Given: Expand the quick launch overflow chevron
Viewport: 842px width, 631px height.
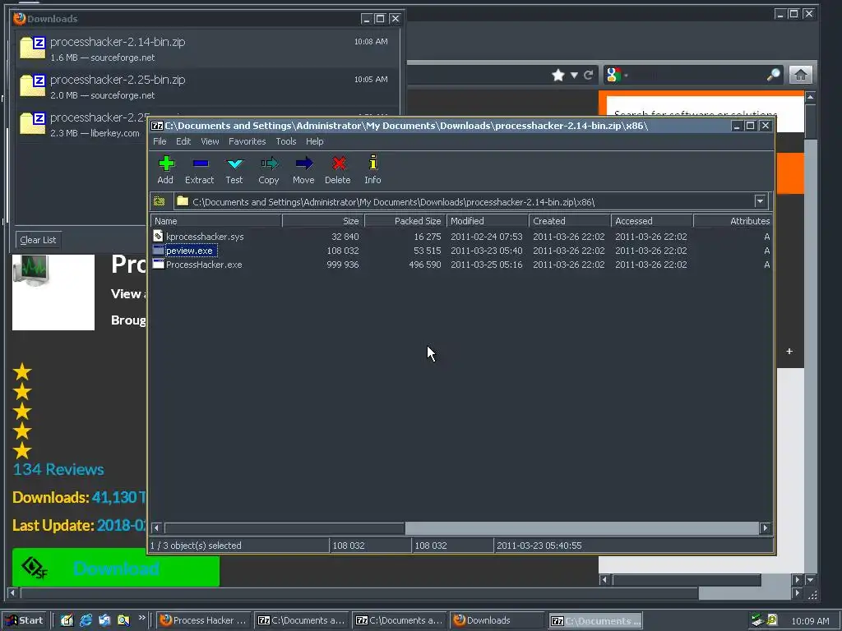Looking at the screenshot, I should pyautogui.click(x=141, y=618).
